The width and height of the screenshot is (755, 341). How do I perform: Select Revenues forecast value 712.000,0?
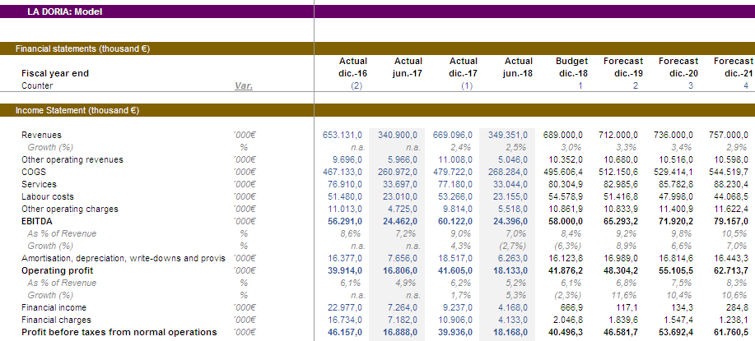(x=618, y=135)
